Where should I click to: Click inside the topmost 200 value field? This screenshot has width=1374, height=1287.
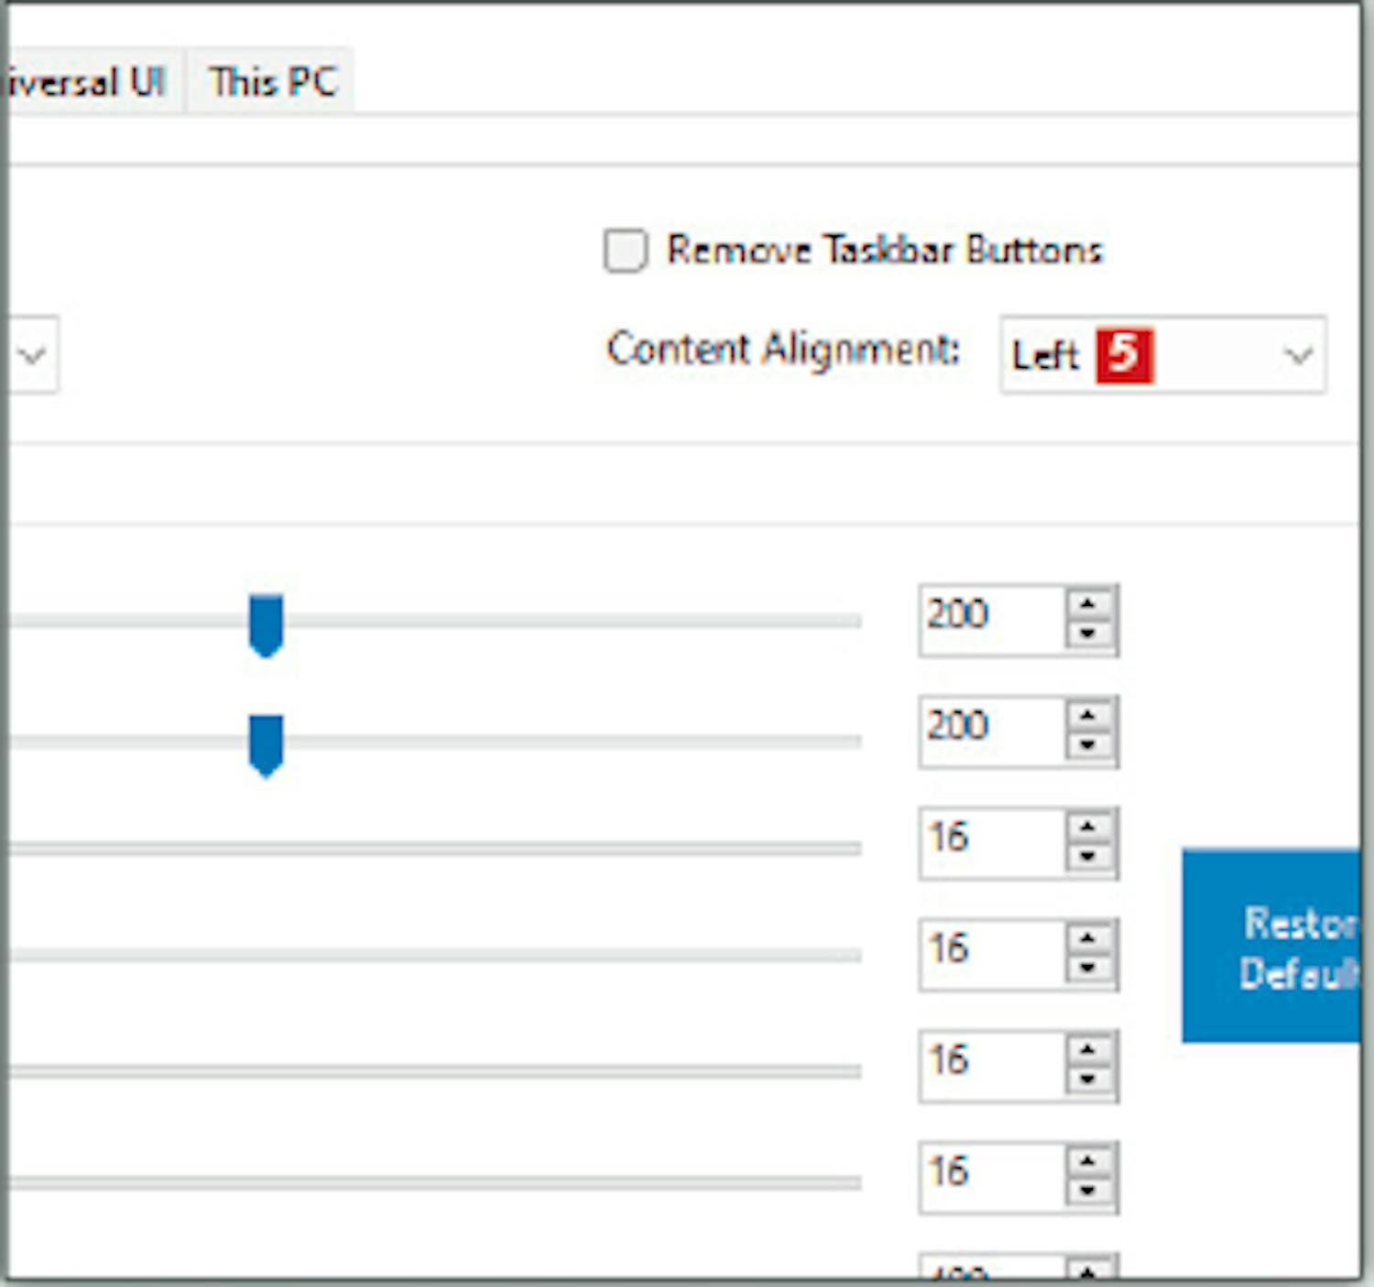pos(991,615)
